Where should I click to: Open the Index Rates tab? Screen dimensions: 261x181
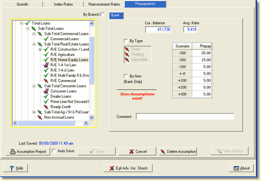(63, 4)
